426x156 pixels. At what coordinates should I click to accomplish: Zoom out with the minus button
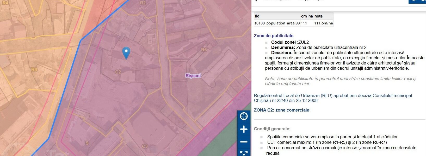pyautogui.click(x=244, y=142)
